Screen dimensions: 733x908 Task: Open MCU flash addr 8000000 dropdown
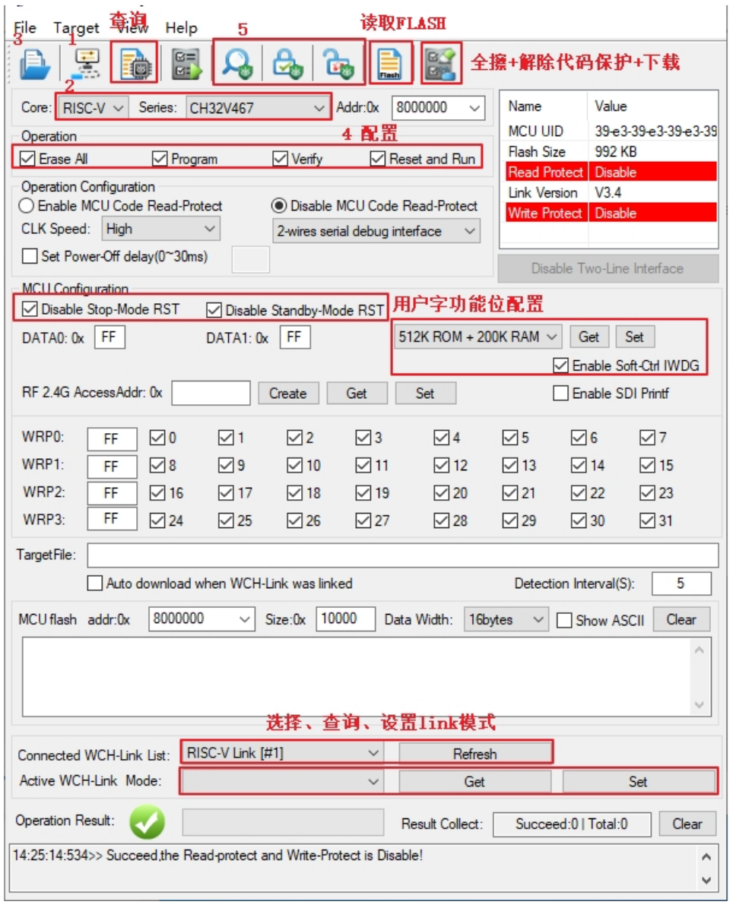click(201, 619)
